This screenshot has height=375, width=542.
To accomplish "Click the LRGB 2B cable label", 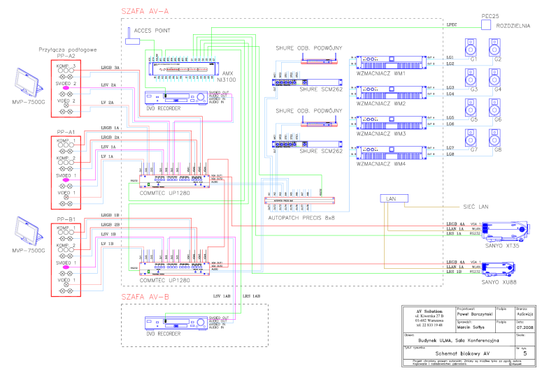I will 110,225.
